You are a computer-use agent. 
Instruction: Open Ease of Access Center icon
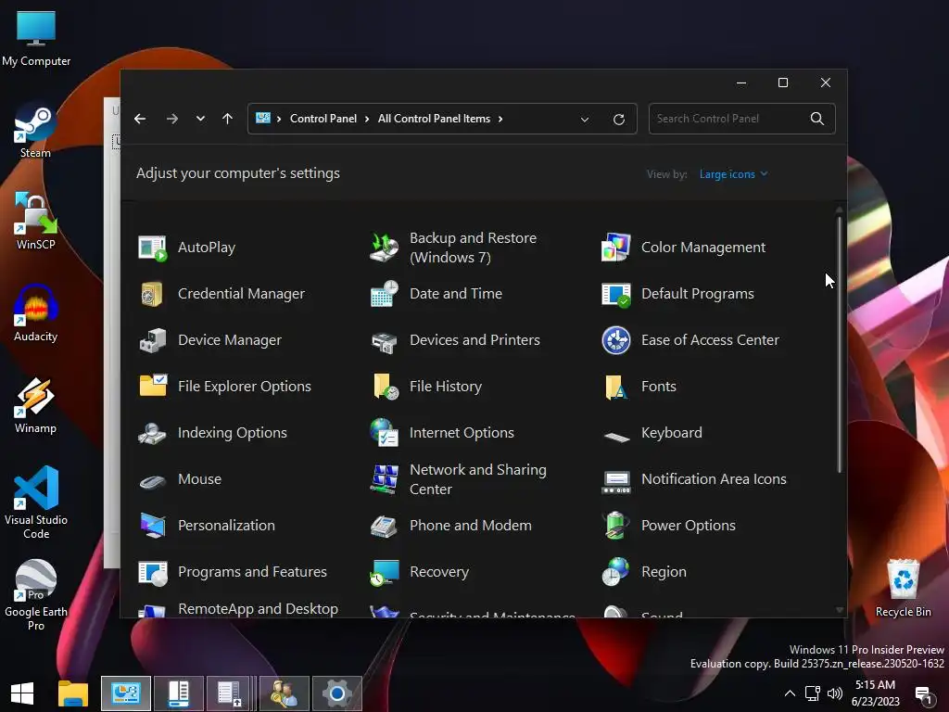[616, 340]
